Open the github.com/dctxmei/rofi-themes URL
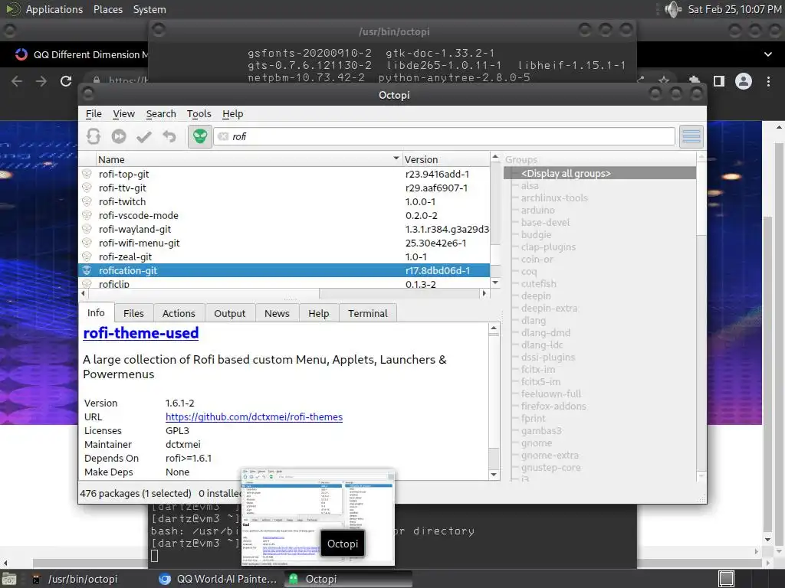Viewport: 785px width, 588px height. tap(254, 416)
